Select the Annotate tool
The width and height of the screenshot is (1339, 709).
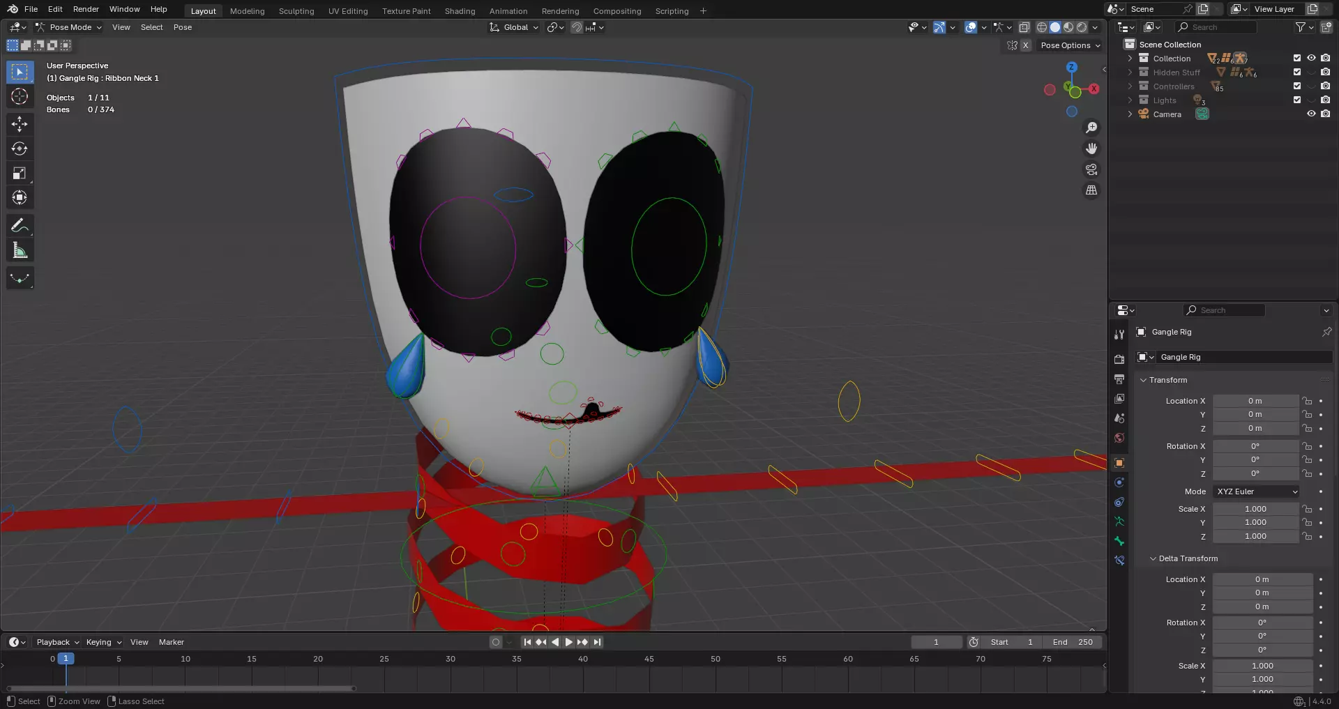20,225
